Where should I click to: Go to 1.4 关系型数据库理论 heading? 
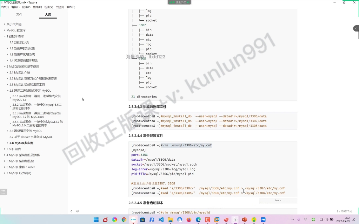[24, 61]
